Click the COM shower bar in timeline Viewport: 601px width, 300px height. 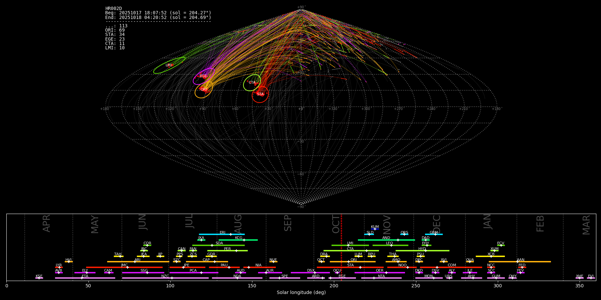[451, 267]
